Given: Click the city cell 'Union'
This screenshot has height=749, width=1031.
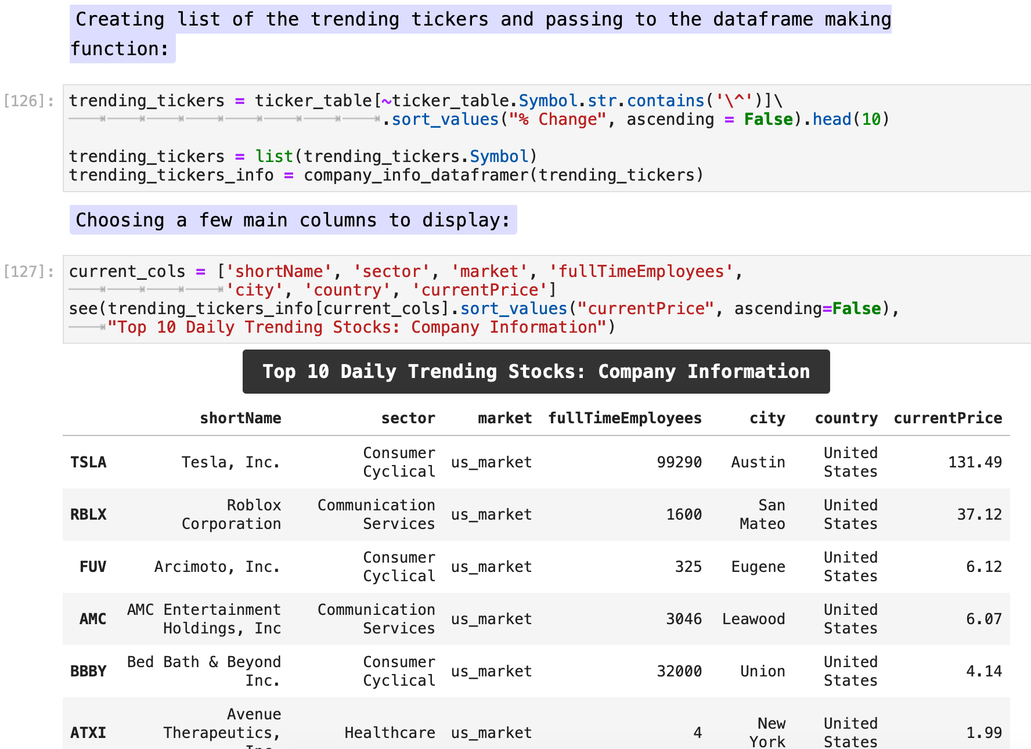Looking at the screenshot, I should point(763,671).
